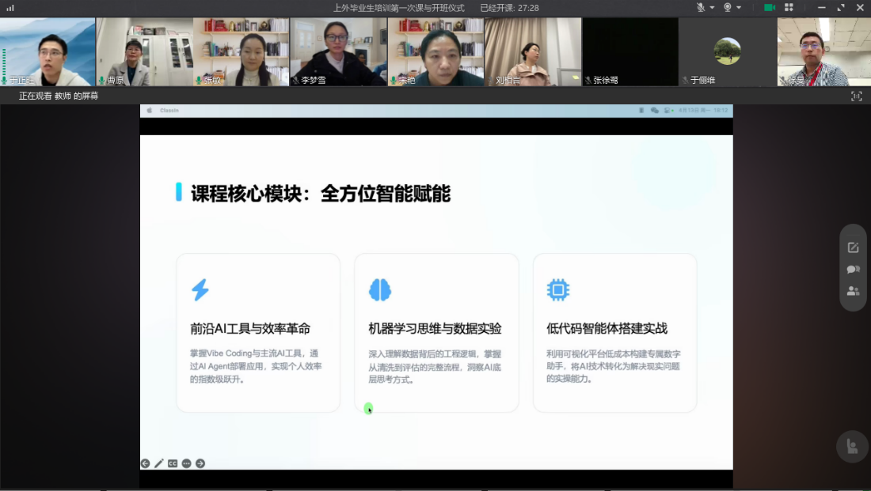This screenshot has height=491, width=871.
Task: Click the 前沿AI工具与效率革命 card
Action: coord(258,332)
